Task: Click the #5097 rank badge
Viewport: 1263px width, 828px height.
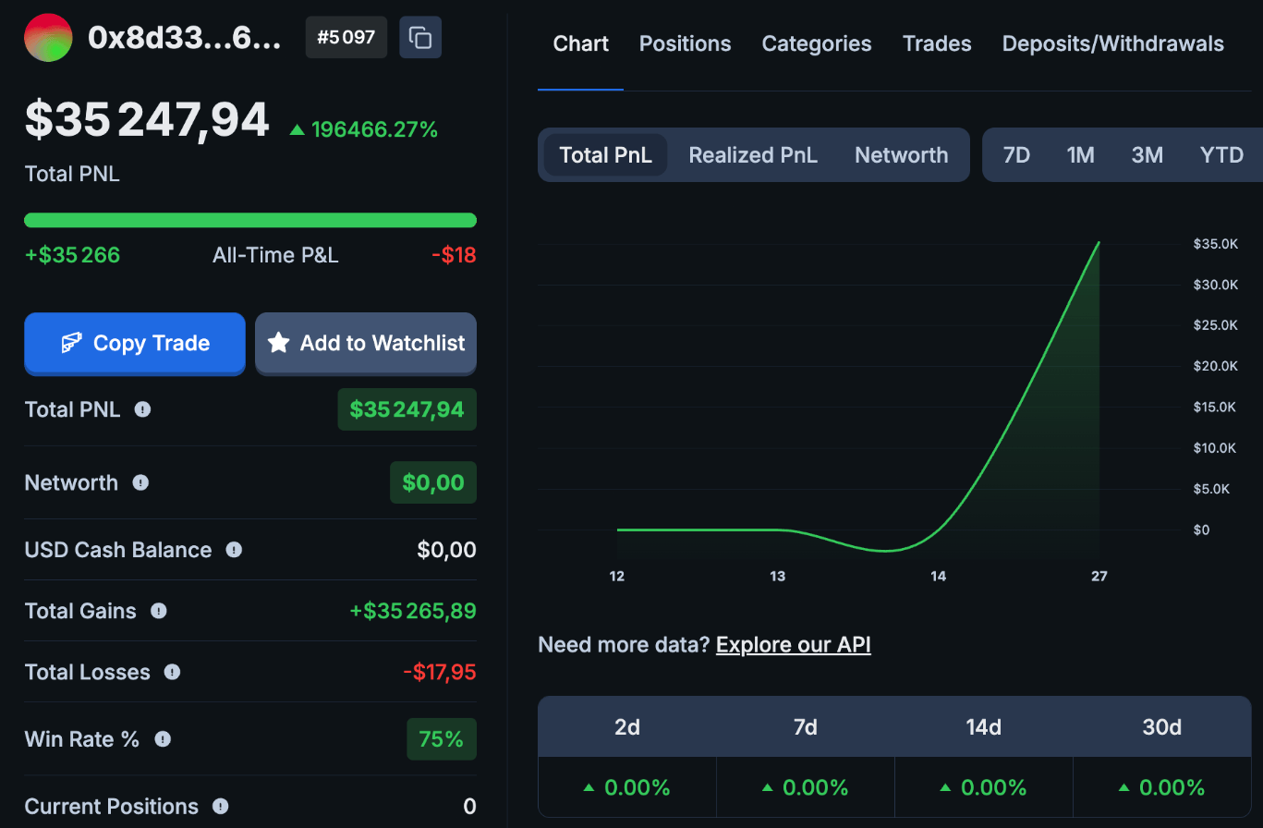Action: pos(346,38)
